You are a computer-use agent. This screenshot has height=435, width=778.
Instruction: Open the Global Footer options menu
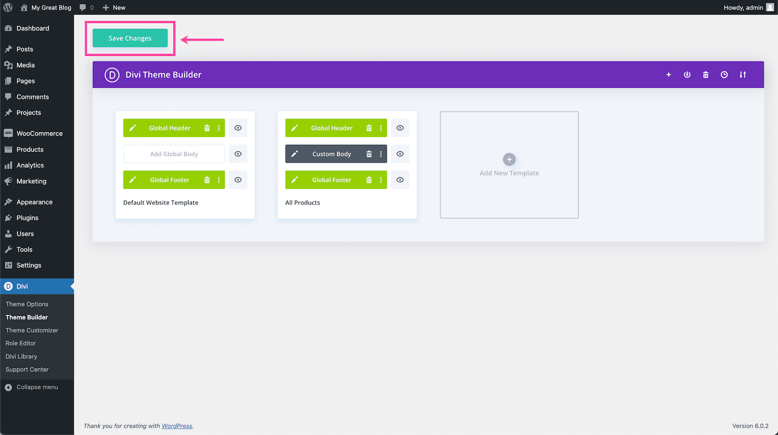tap(219, 179)
